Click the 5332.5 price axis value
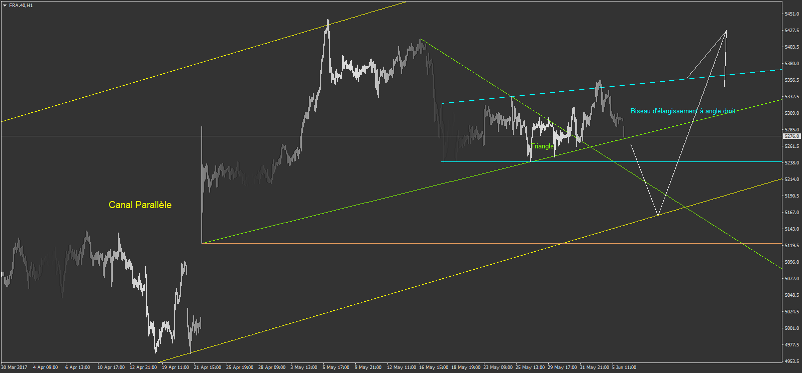802x373 pixels. (x=792, y=97)
